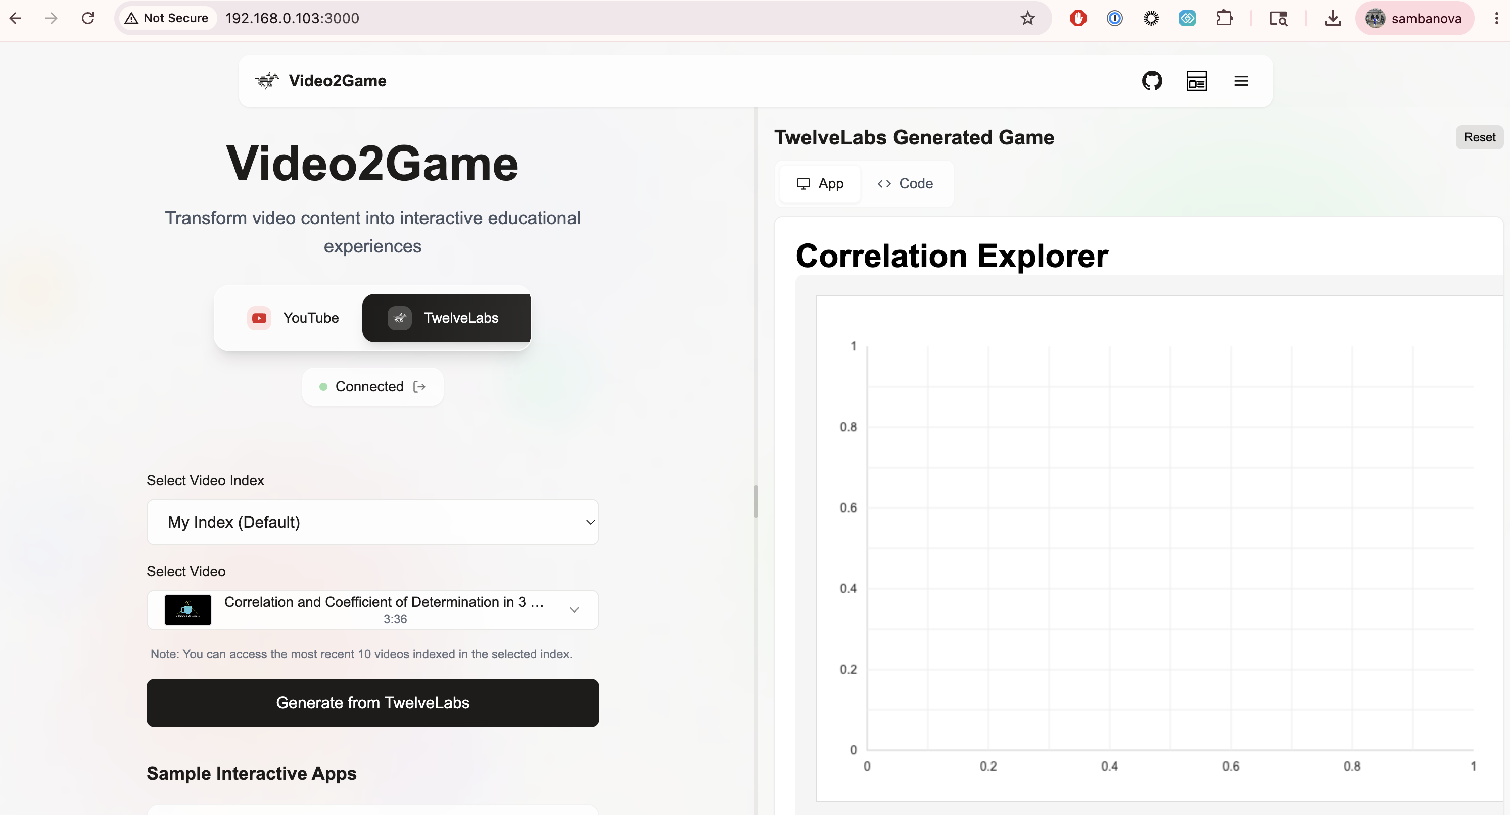Click the black sunburst extension icon

(x=1151, y=18)
